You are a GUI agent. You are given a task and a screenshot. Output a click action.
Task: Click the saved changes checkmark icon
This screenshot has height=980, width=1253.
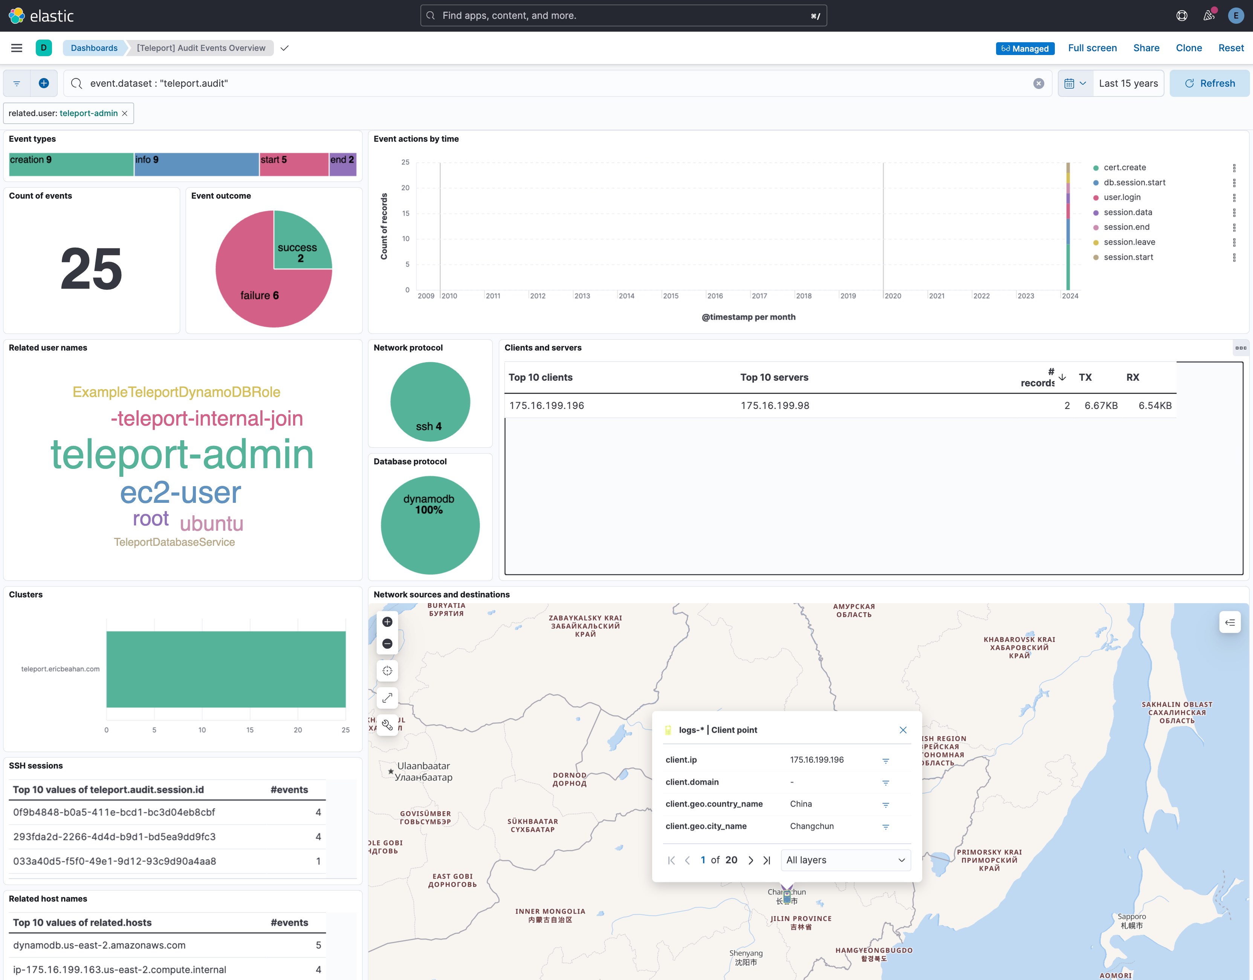click(x=284, y=48)
